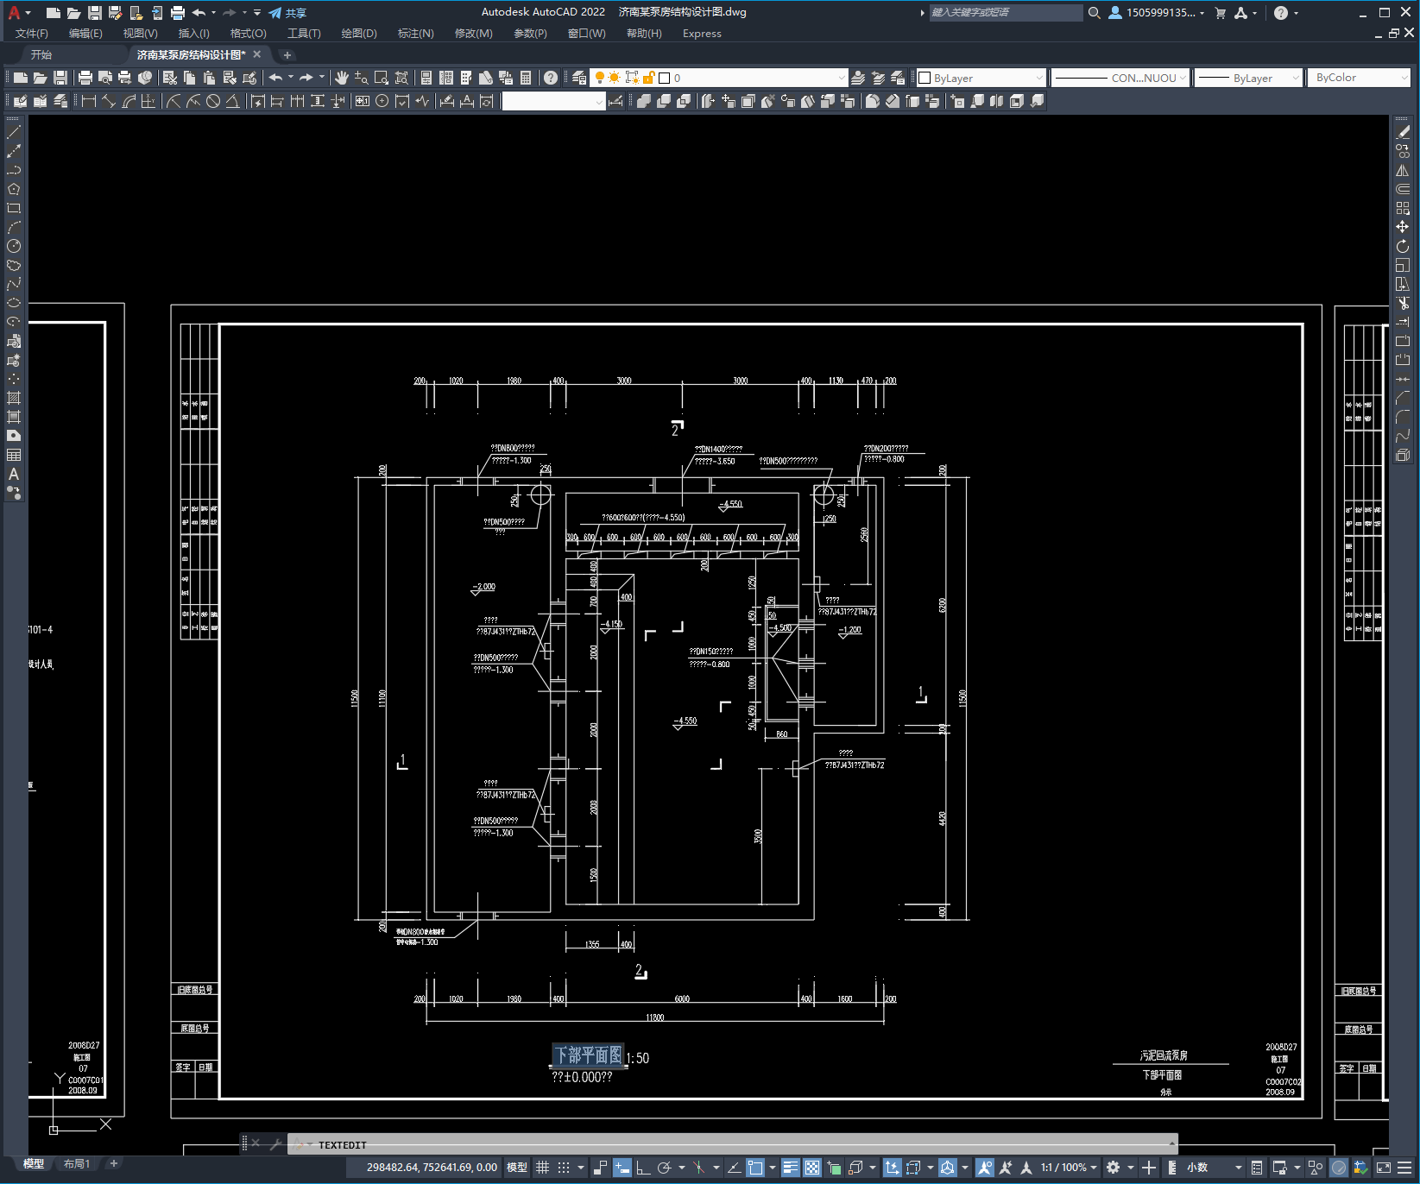1420x1184 pixels.
Task: Click Plot printer icon in quick access bar
Action: pos(178,13)
